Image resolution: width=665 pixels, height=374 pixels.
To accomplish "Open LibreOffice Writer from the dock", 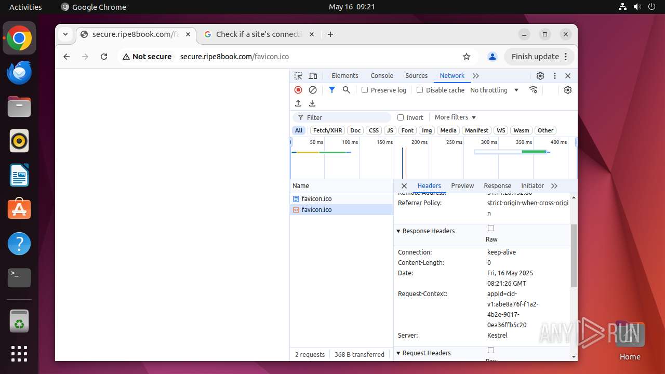I will pyautogui.click(x=19, y=175).
